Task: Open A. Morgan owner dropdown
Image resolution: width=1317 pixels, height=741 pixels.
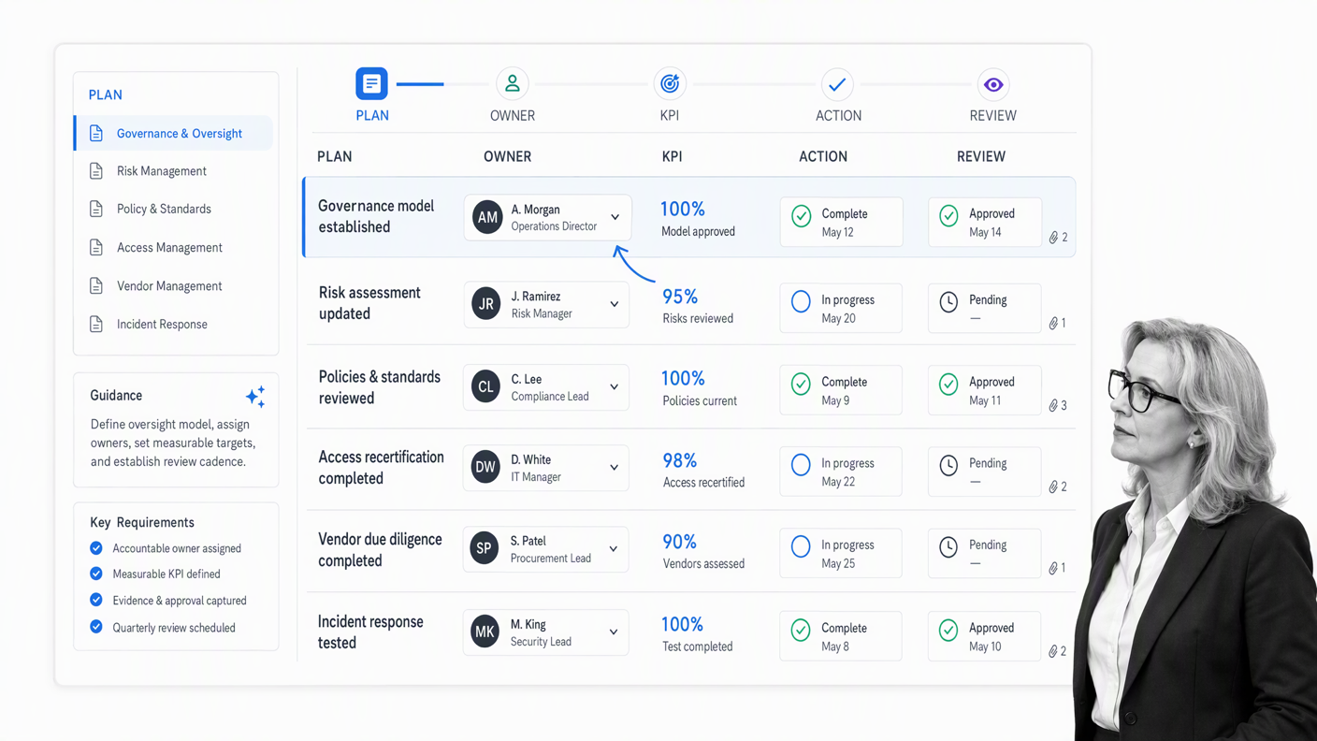Action: pyautogui.click(x=615, y=217)
